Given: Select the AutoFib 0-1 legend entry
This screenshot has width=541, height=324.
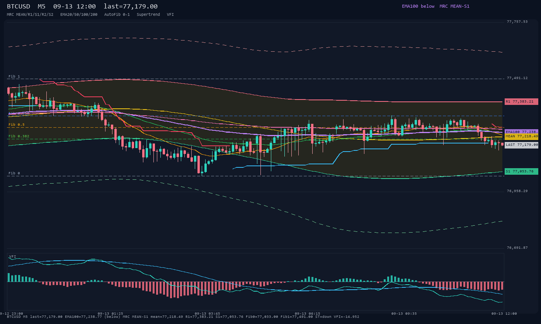Looking at the screenshot, I should 117,15.
